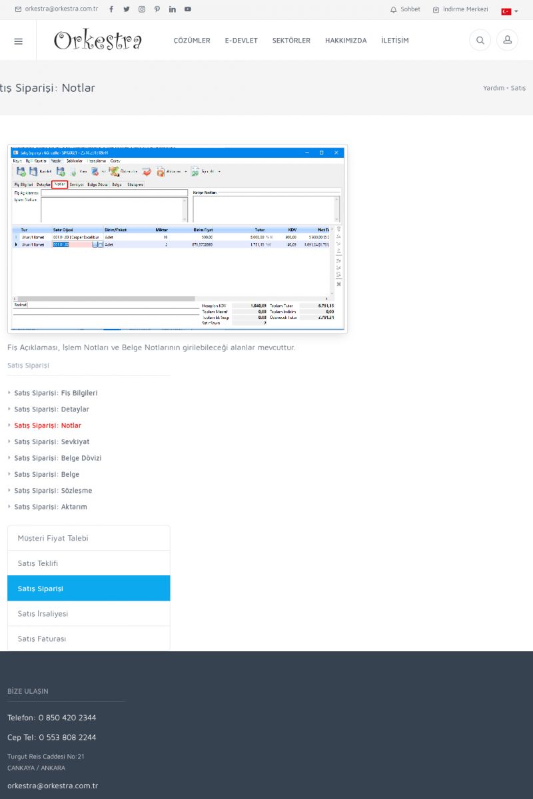Enlarge the Satış Siparişi screenshot thumbnail
The height and width of the screenshot is (799, 533).
177,238
